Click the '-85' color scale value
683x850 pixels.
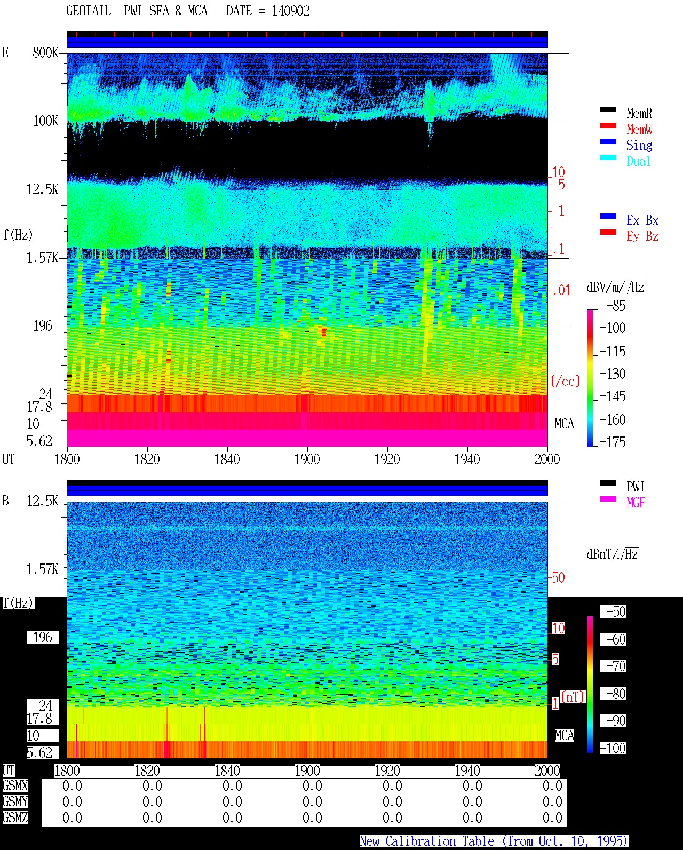(616, 306)
